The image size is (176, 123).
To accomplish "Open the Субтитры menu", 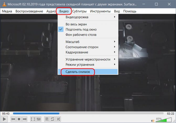I will 79,11.
